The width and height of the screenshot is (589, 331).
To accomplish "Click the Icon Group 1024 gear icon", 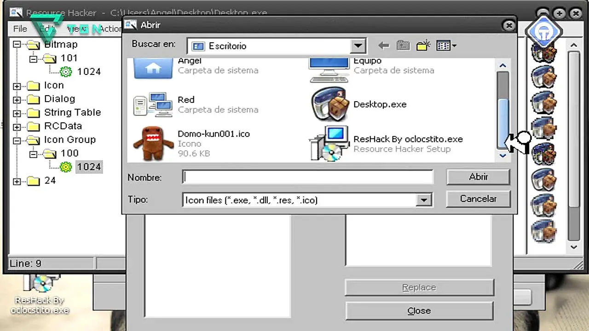I will (x=66, y=167).
